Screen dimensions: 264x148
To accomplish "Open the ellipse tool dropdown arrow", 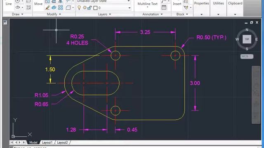I will [x=22, y=7].
